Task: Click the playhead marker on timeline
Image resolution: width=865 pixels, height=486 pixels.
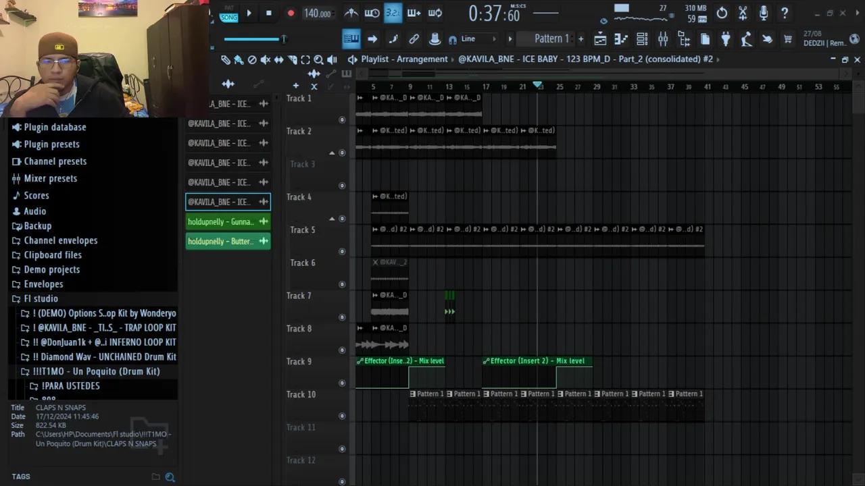Action: (538, 85)
